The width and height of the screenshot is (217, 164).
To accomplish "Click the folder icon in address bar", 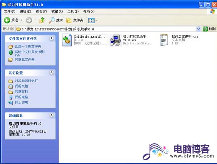I will (18, 29).
